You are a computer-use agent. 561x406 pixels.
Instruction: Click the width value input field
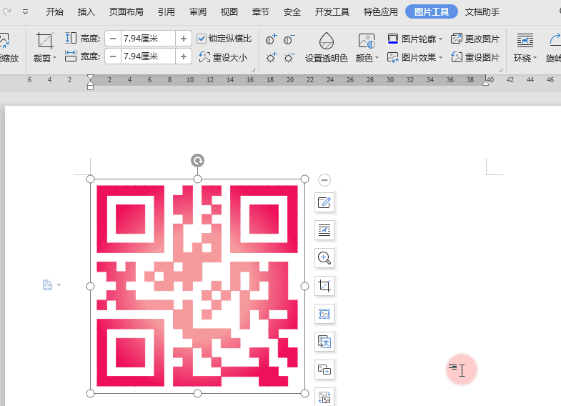coord(148,56)
